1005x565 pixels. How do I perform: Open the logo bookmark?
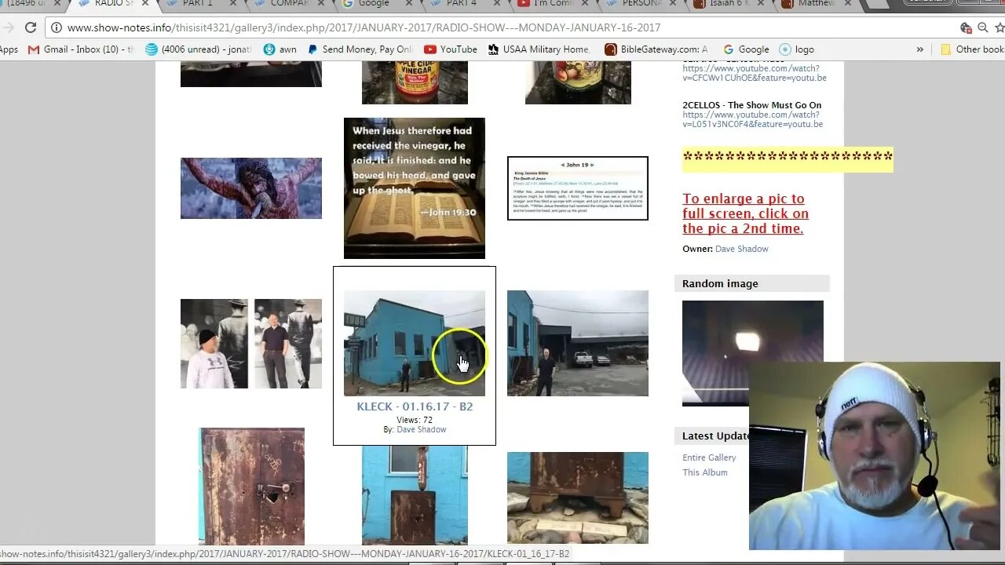(797, 49)
